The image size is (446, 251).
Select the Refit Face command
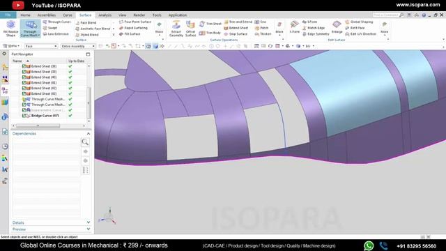tap(355, 28)
